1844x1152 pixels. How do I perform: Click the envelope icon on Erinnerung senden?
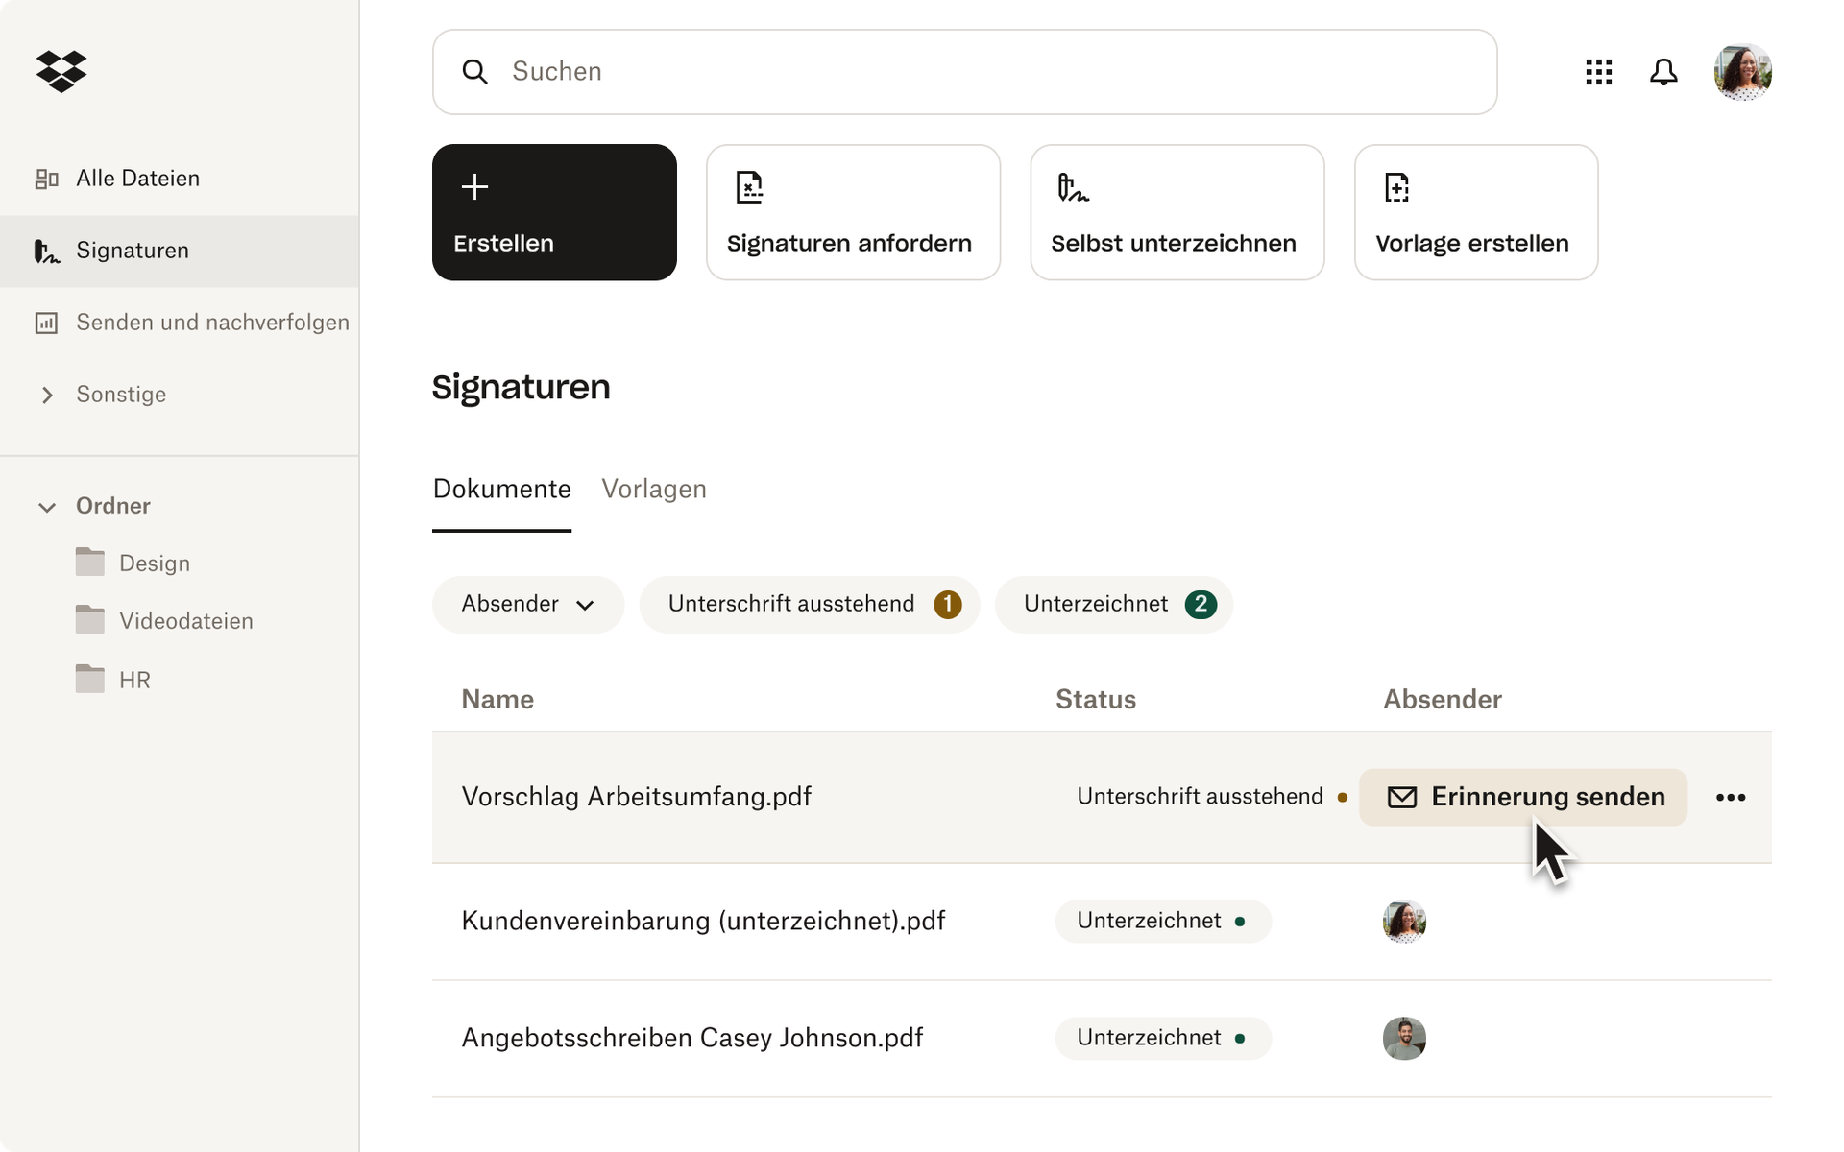[1402, 796]
